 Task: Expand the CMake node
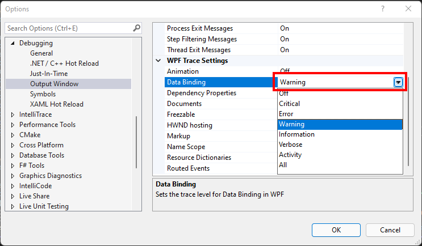coord(12,135)
